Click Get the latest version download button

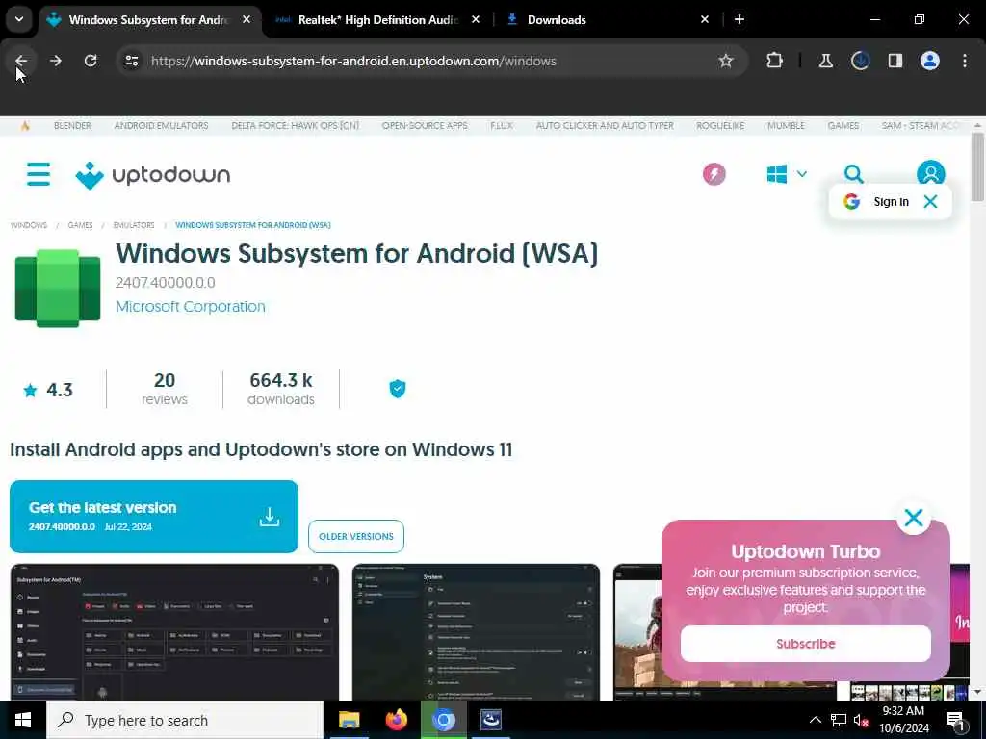(154, 517)
